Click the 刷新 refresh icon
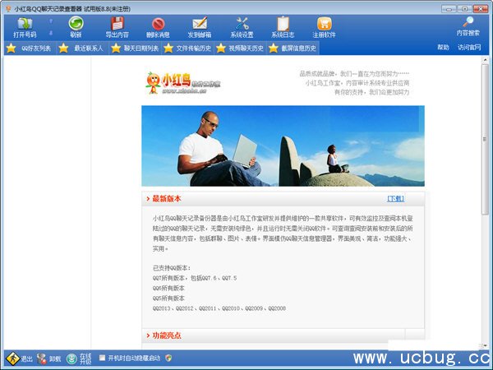 pos(76,24)
